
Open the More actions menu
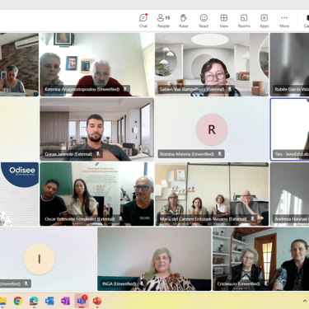284,21
